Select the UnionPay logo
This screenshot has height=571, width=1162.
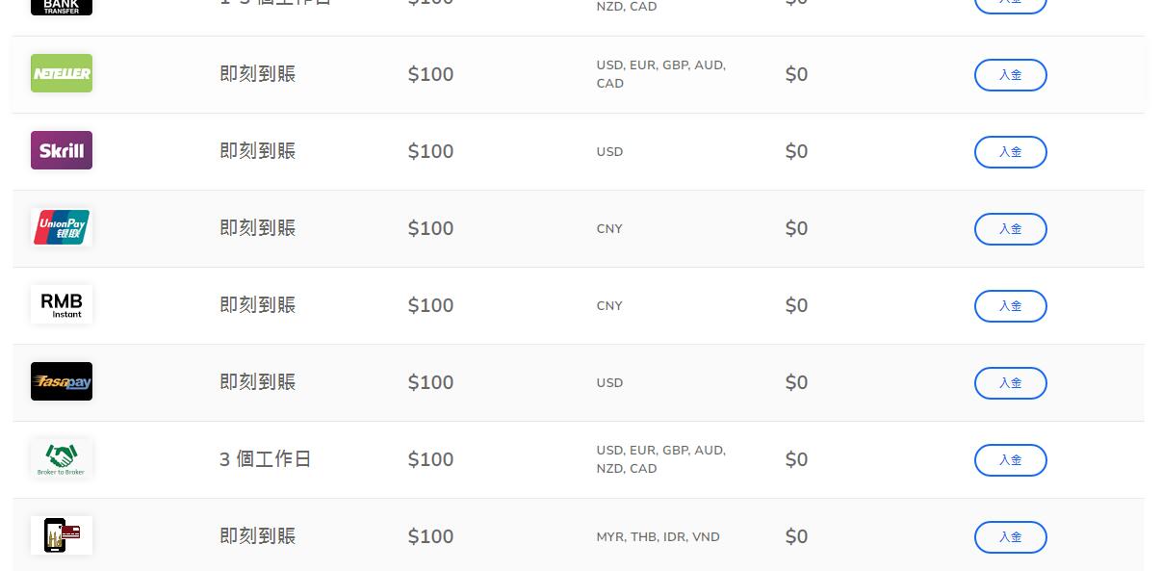(62, 227)
